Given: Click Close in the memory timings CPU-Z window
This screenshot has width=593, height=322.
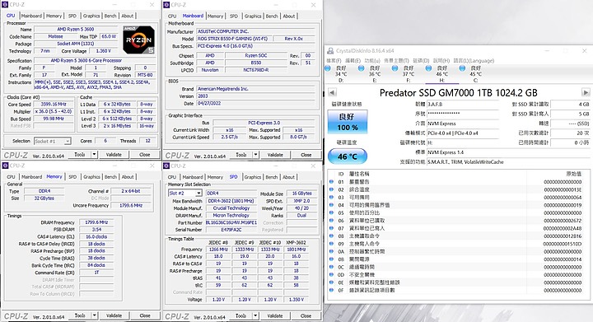Looking at the screenshot, I should (145, 315).
